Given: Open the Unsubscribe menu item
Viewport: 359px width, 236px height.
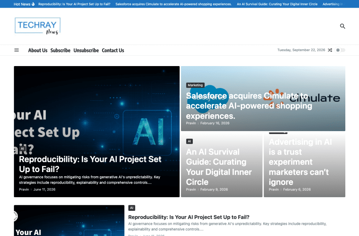Looking at the screenshot, I should coord(86,50).
